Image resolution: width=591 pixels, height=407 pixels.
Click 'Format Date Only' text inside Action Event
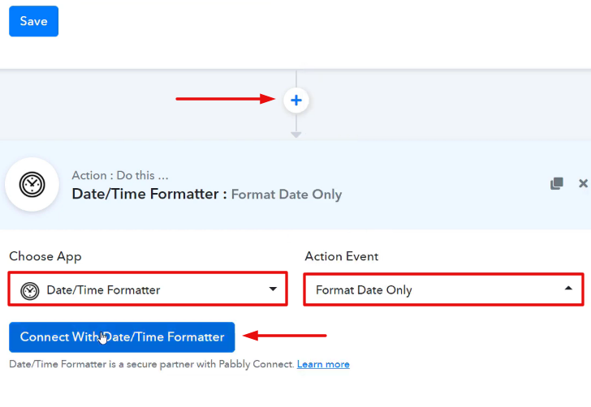coord(364,290)
